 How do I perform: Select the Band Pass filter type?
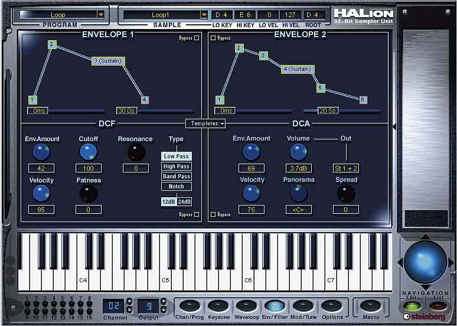177,176
